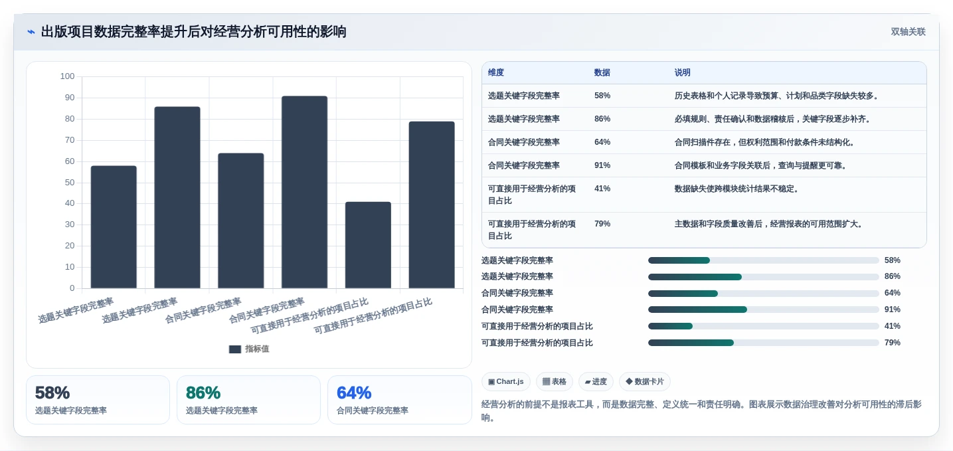Click table cell 必填规则、责任确认和数据稽核后,关键字段逐步补齐。
953x451 pixels.
click(774, 119)
